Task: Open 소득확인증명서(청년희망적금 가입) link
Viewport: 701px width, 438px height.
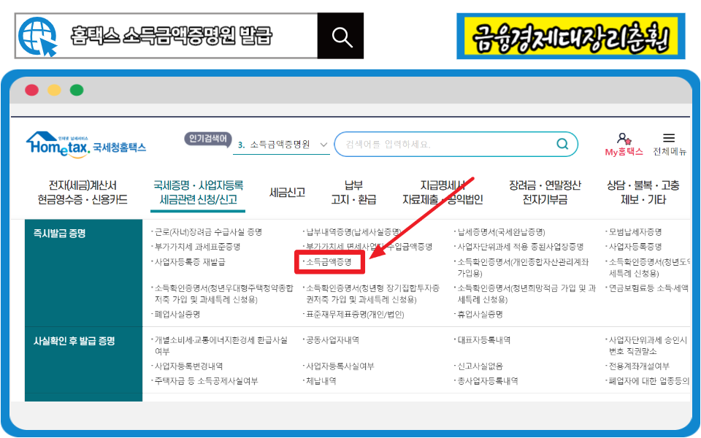Action: (x=526, y=293)
